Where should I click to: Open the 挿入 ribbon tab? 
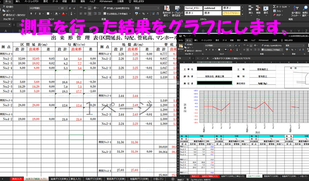18,2
